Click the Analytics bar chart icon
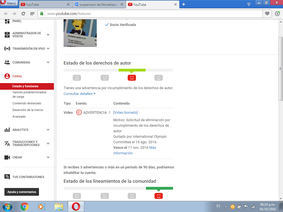Screen dimensions: 283x212 tap(7, 130)
